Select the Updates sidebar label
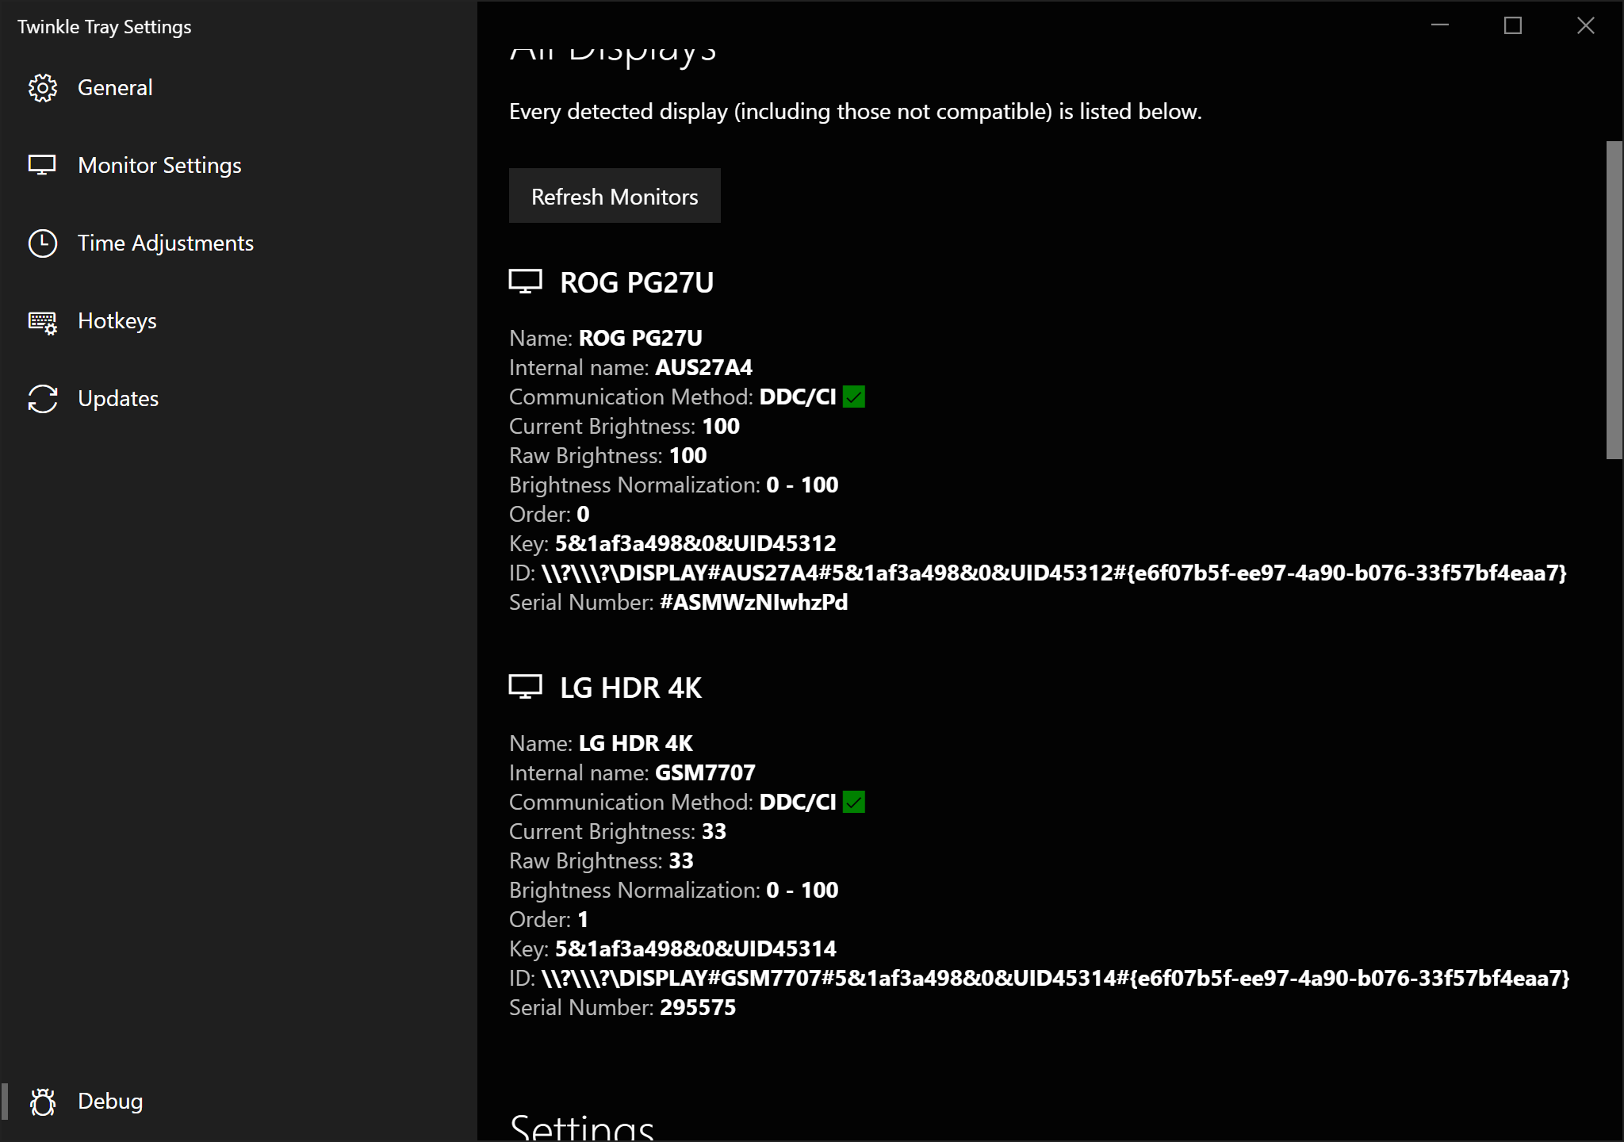The width and height of the screenshot is (1624, 1142). coord(118,399)
